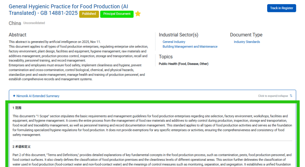Click the green Principal Document badge
305x167 pixels.
tap(117, 14)
